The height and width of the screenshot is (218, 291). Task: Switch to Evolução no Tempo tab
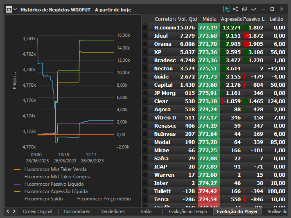[187, 211]
